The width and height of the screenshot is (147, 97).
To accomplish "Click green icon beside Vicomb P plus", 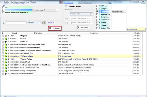I will click(x=6, y=59).
